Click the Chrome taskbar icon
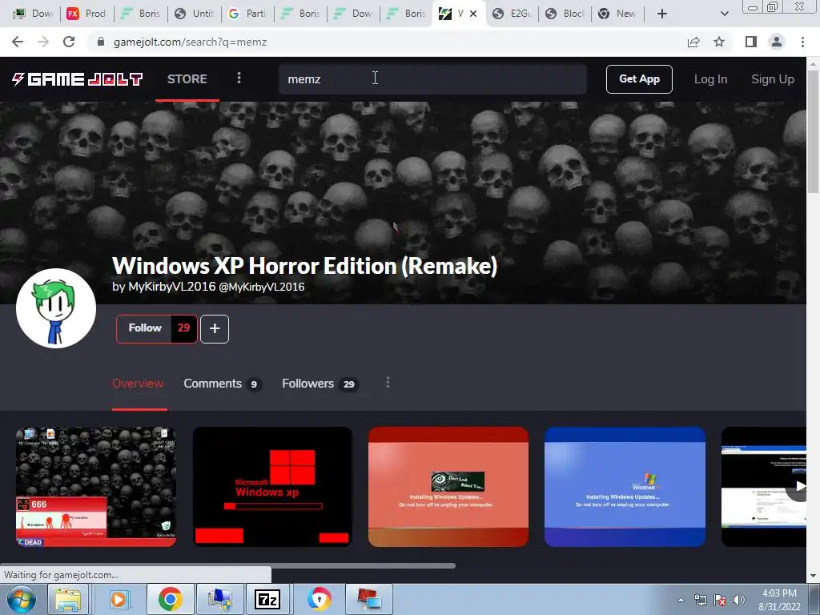Screen dimensions: 820x615 pyautogui.click(x=170, y=599)
